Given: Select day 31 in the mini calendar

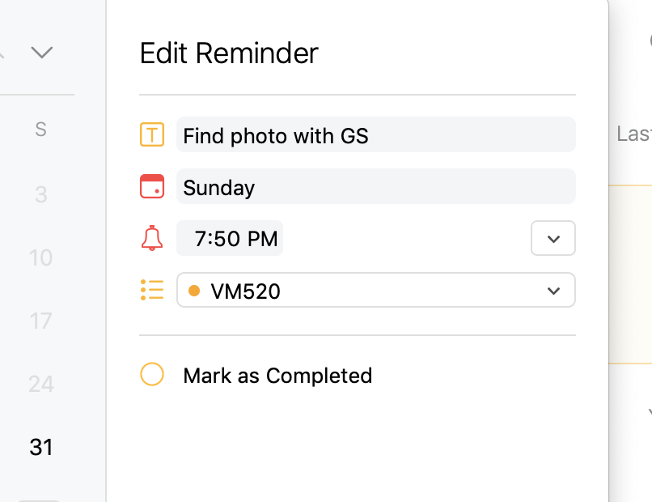Looking at the screenshot, I should coord(41,448).
